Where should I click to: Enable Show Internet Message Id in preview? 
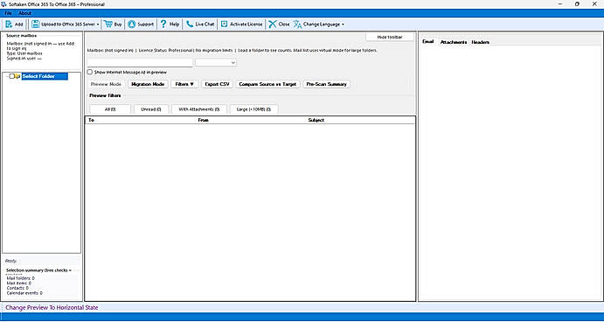coord(90,72)
